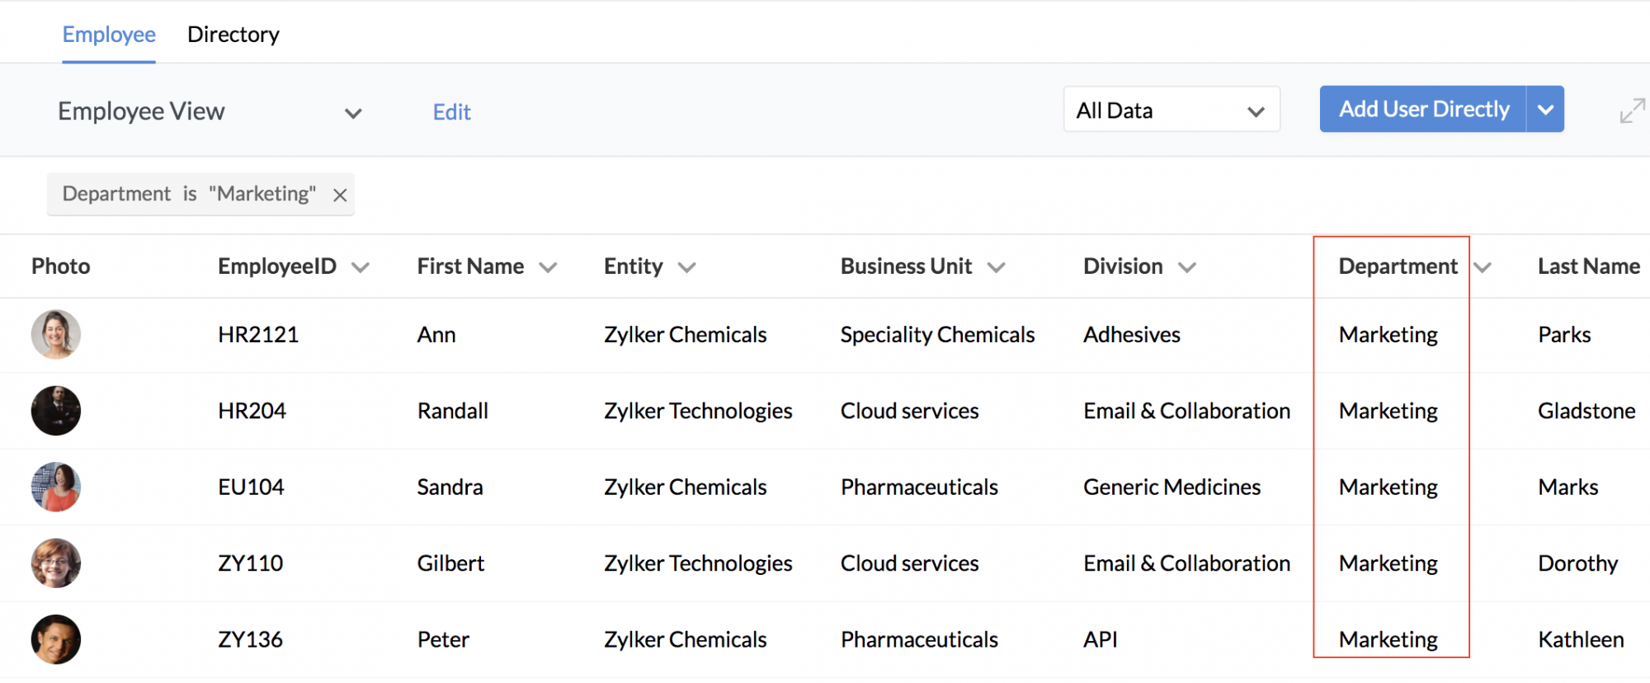Image resolution: width=1650 pixels, height=683 pixels.
Task: Click last name Parks
Action: (1564, 335)
